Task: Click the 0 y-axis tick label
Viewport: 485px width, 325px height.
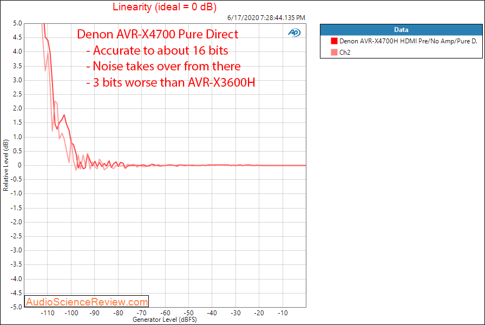Action: [20, 165]
